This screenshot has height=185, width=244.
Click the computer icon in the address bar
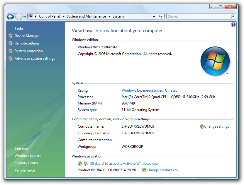click(x=31, y=16)
